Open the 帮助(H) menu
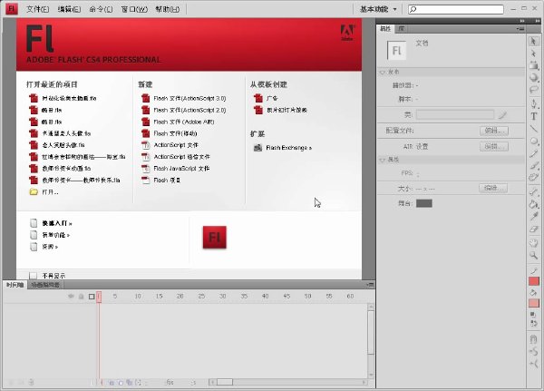Viewport: 544px width, 391px height. [167, 9]
